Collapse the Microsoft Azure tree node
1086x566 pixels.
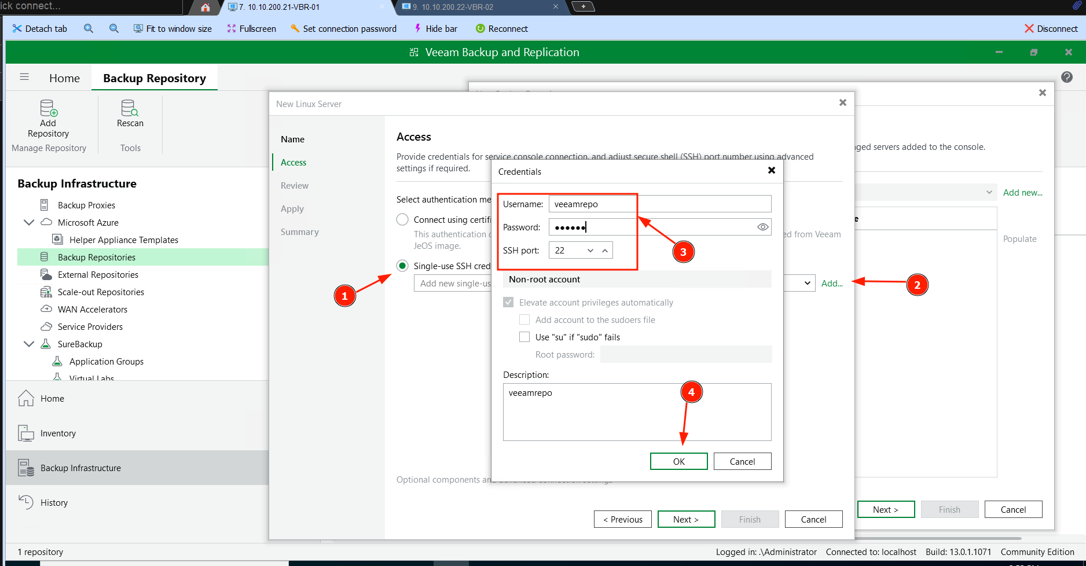point(29,222)
